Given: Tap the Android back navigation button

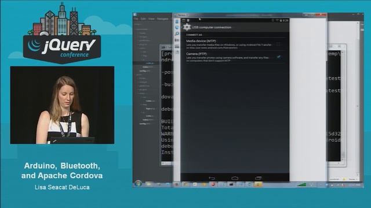Looking at the screenshot, I should 212,178.
